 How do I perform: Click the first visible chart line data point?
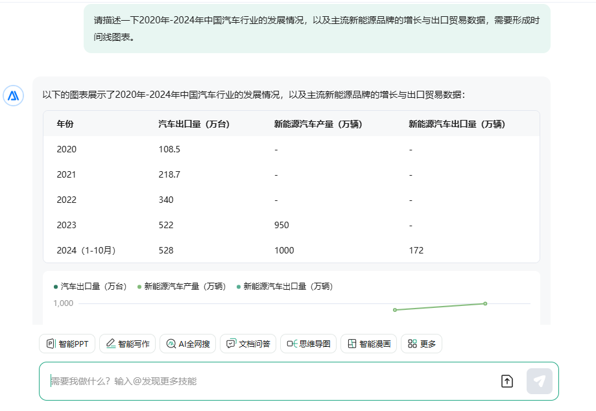click(x=395, y=310)
